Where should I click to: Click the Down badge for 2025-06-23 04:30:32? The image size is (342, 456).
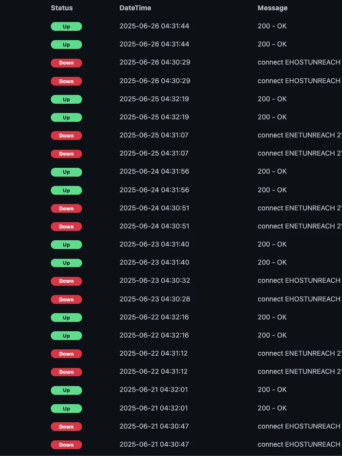pyautogui.click(x=66, y=281)
